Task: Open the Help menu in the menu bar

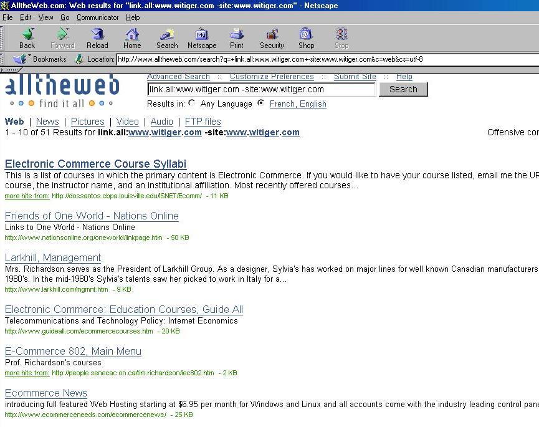Action: [x=133, y=17]
